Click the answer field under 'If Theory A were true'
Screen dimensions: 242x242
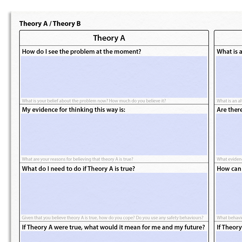point(114,237)
